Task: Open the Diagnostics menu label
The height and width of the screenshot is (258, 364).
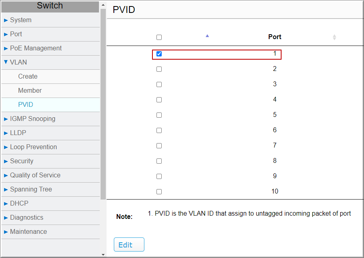Action: coord(27,218)
